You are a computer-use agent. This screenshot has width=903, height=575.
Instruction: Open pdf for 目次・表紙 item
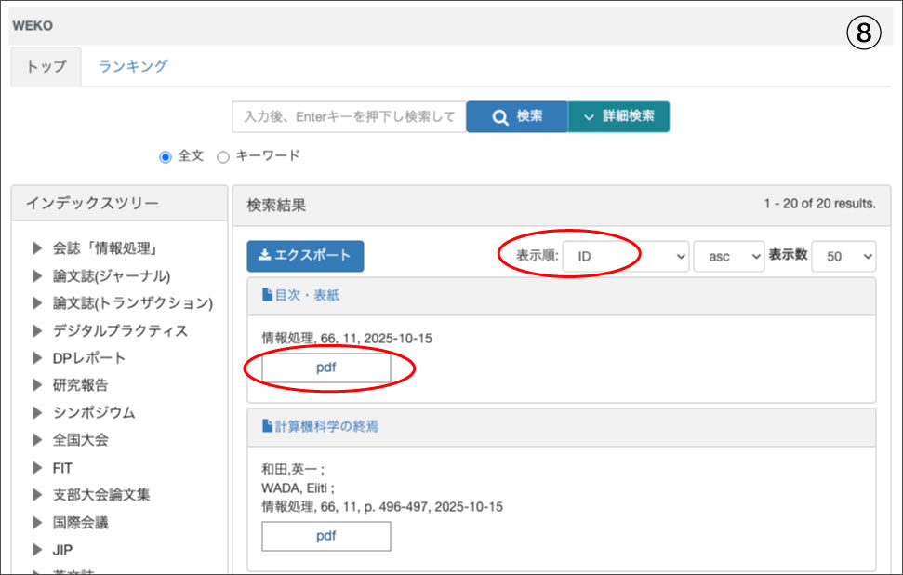[325, 368]
